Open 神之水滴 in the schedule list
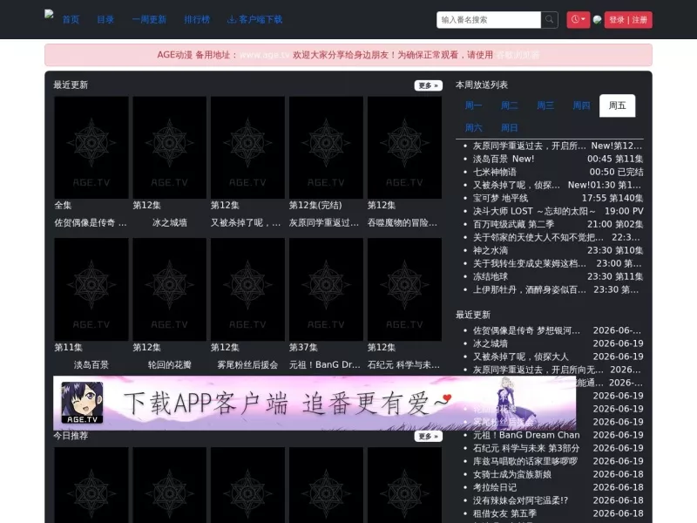This screenshot has width=697, height=523. point(491,250)
